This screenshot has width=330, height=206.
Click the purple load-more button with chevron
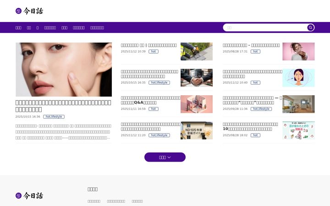165,157
